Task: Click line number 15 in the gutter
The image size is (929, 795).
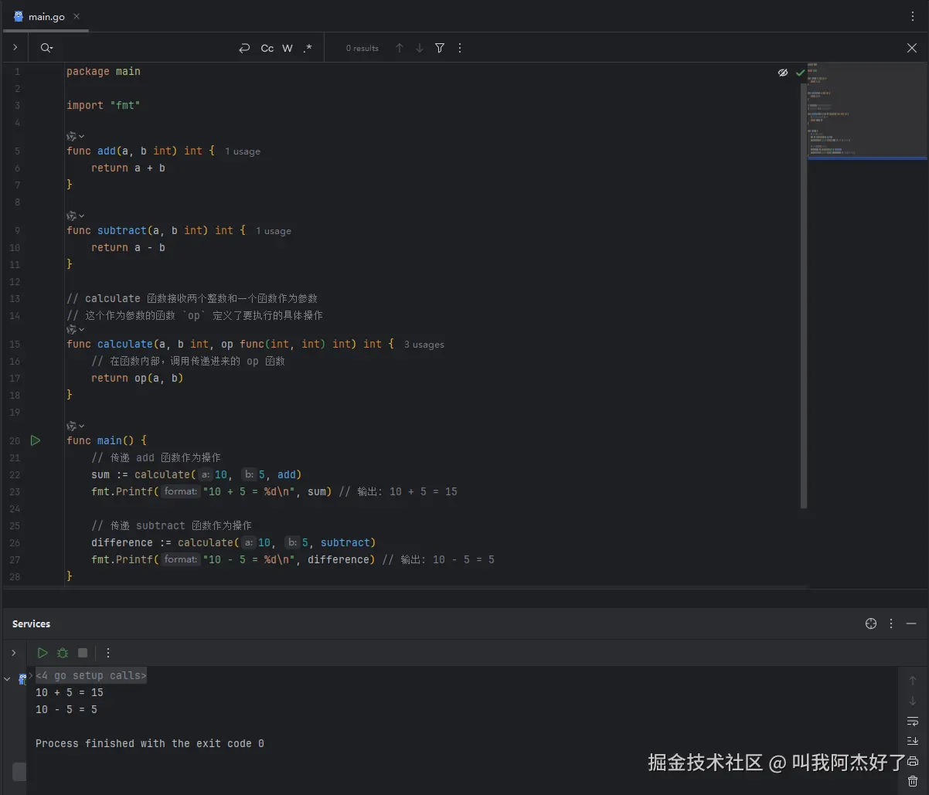Action: pyautogui.click(x=15, y=345)
